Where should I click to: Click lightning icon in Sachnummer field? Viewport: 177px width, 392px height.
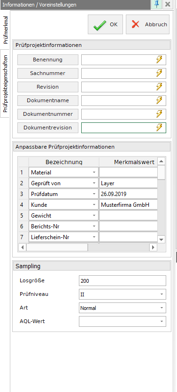[x=159, y=73]
